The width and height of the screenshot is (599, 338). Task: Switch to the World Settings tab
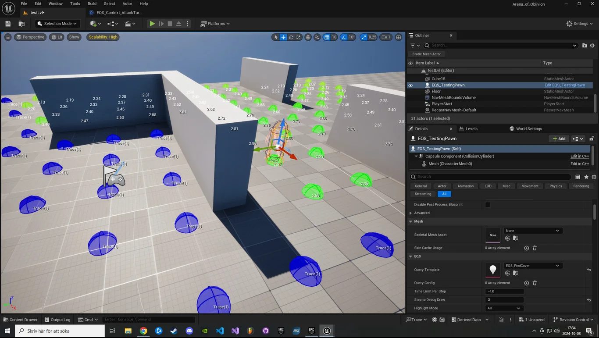click(528, 129)
